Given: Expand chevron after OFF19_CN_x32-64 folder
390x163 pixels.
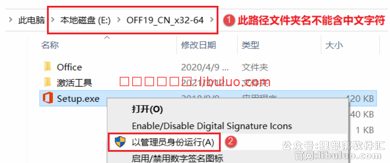Looking at the screenshot, I should pos(212,20).
